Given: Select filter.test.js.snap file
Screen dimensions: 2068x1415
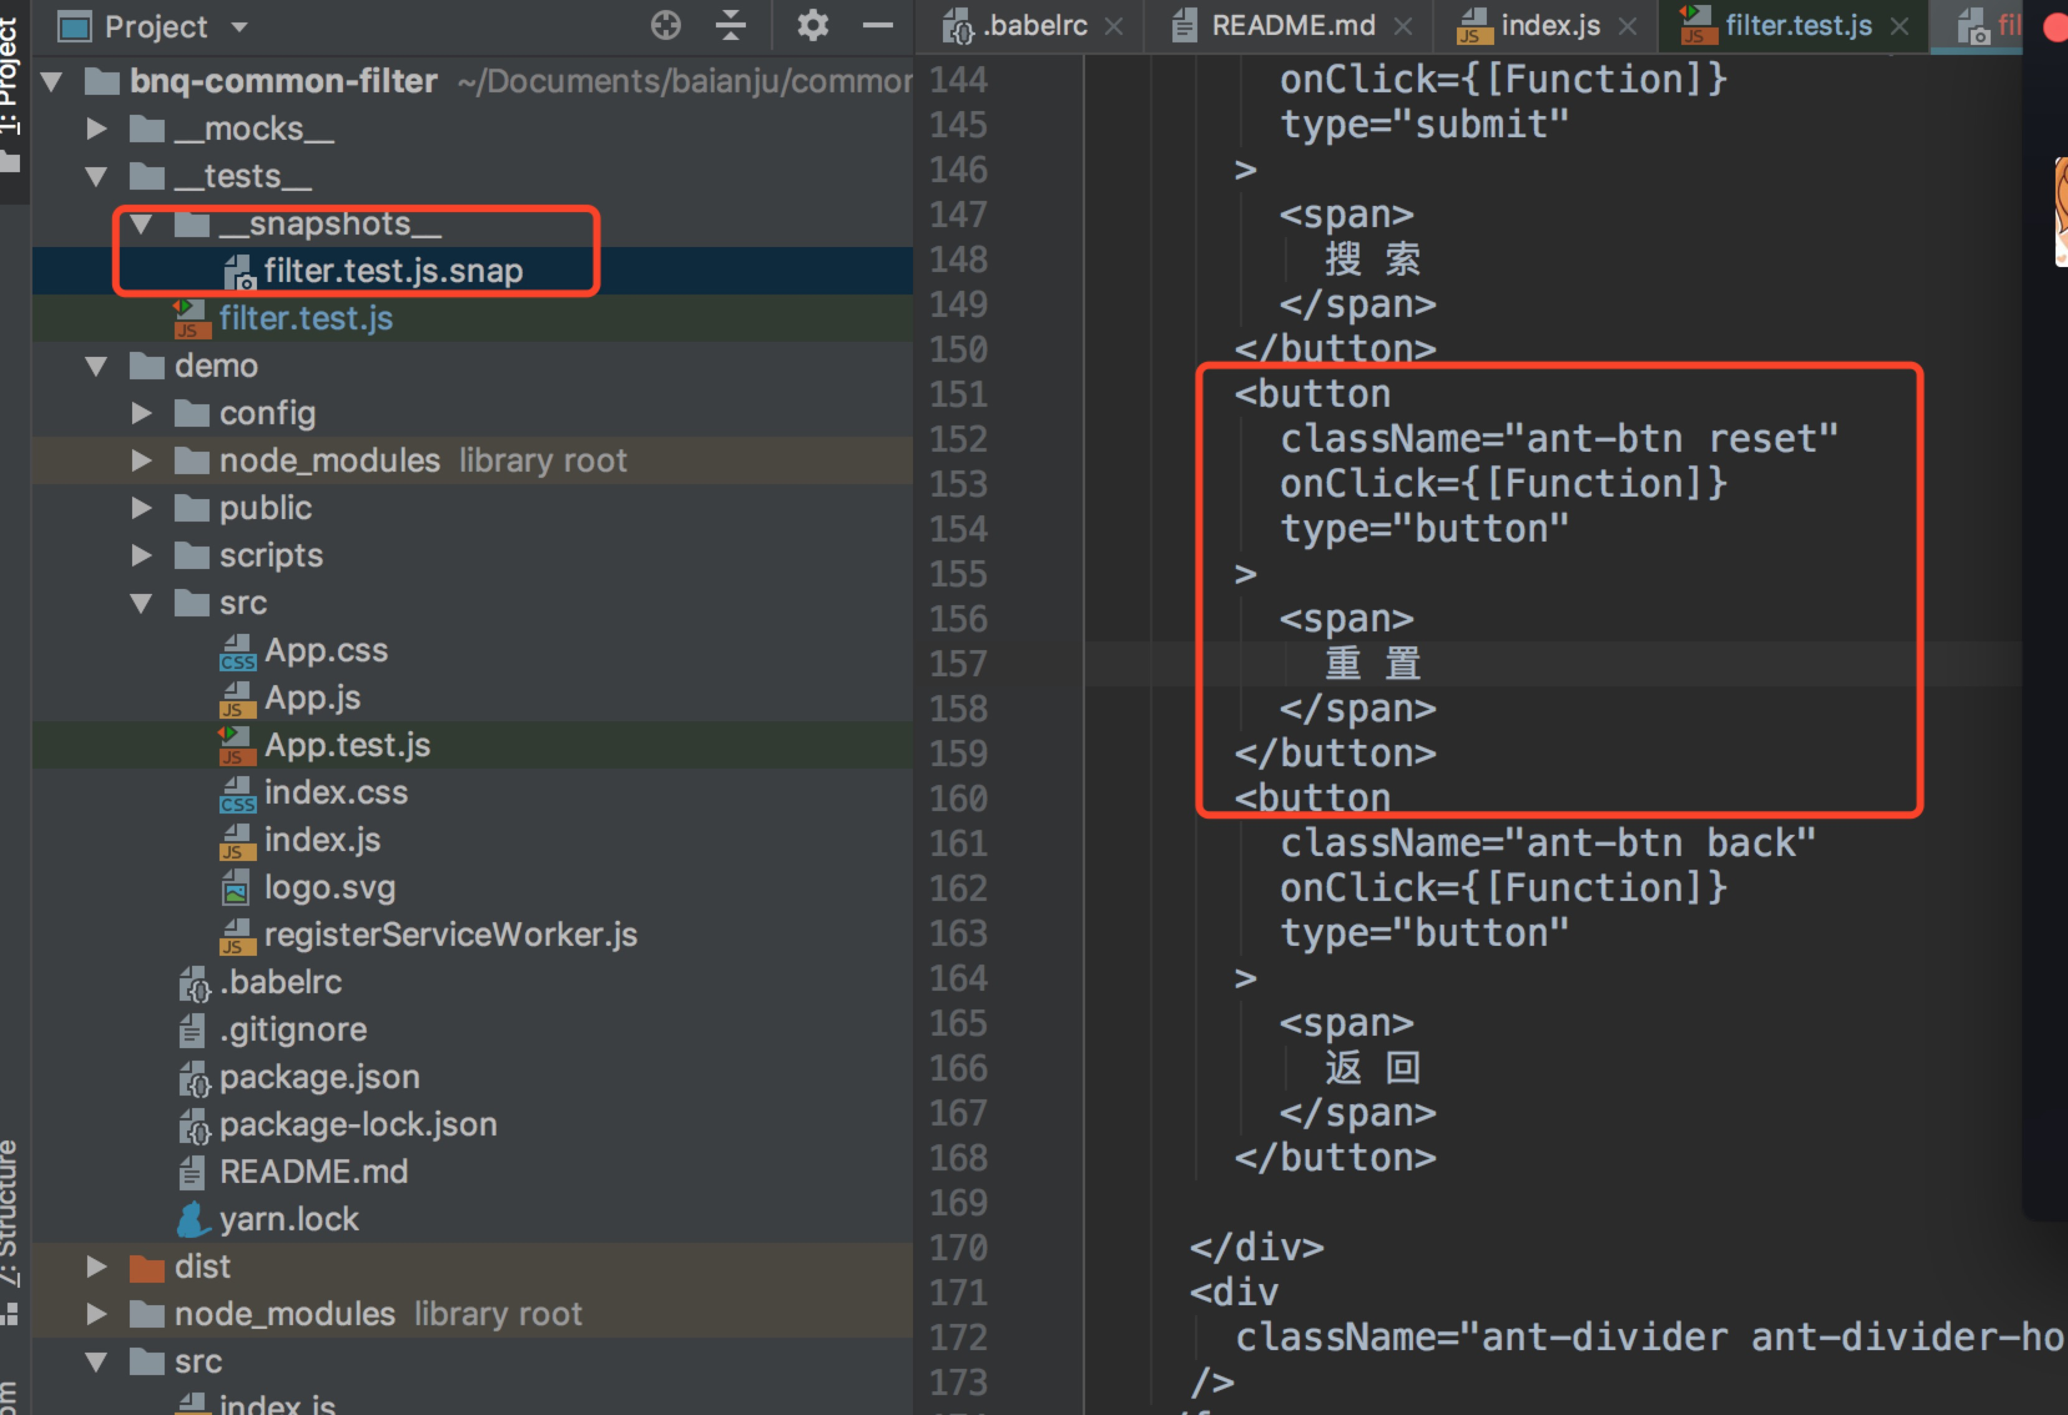Looking at the screenshot, I should [392, 271].
